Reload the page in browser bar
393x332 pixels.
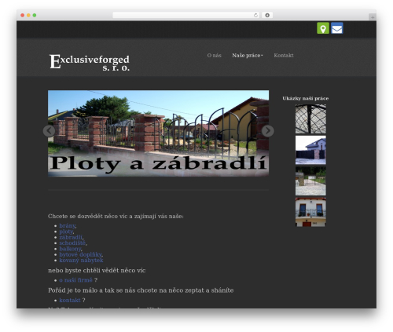pos(255,16)
